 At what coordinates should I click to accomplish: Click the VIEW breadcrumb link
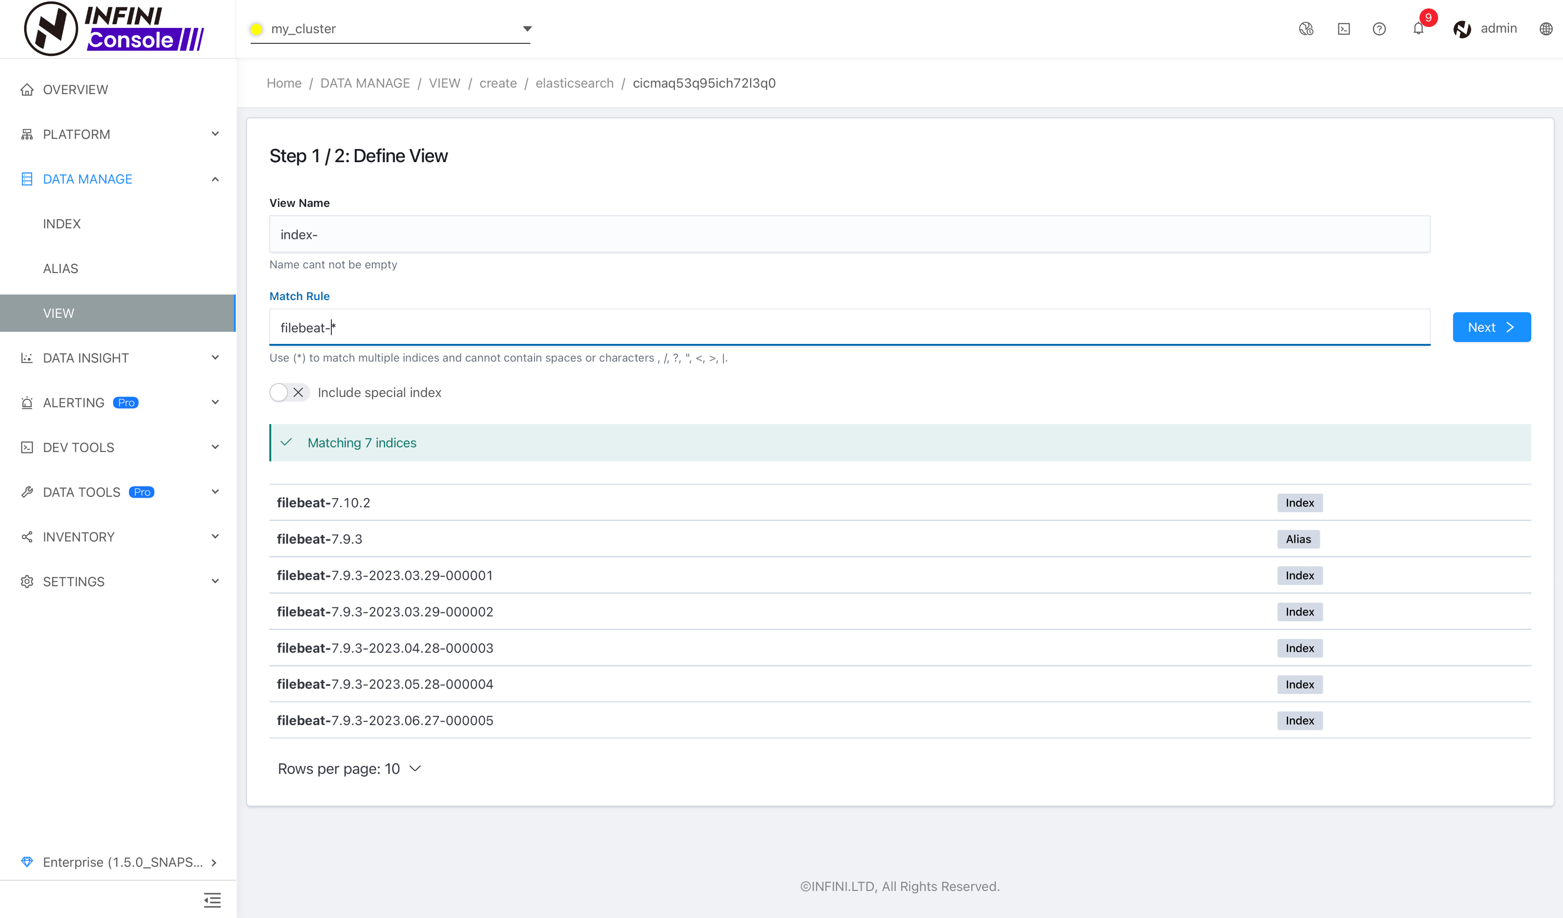[x=444, y=82]
